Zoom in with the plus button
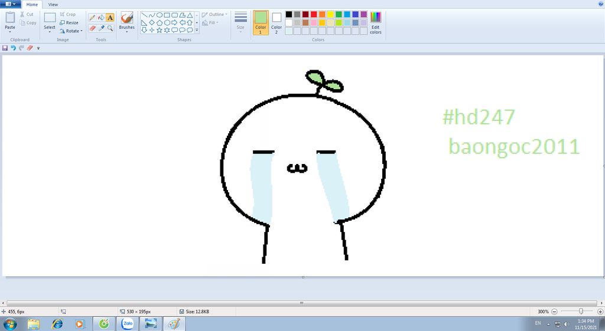This screenshot has width=605, height=331. coord(600,312)
